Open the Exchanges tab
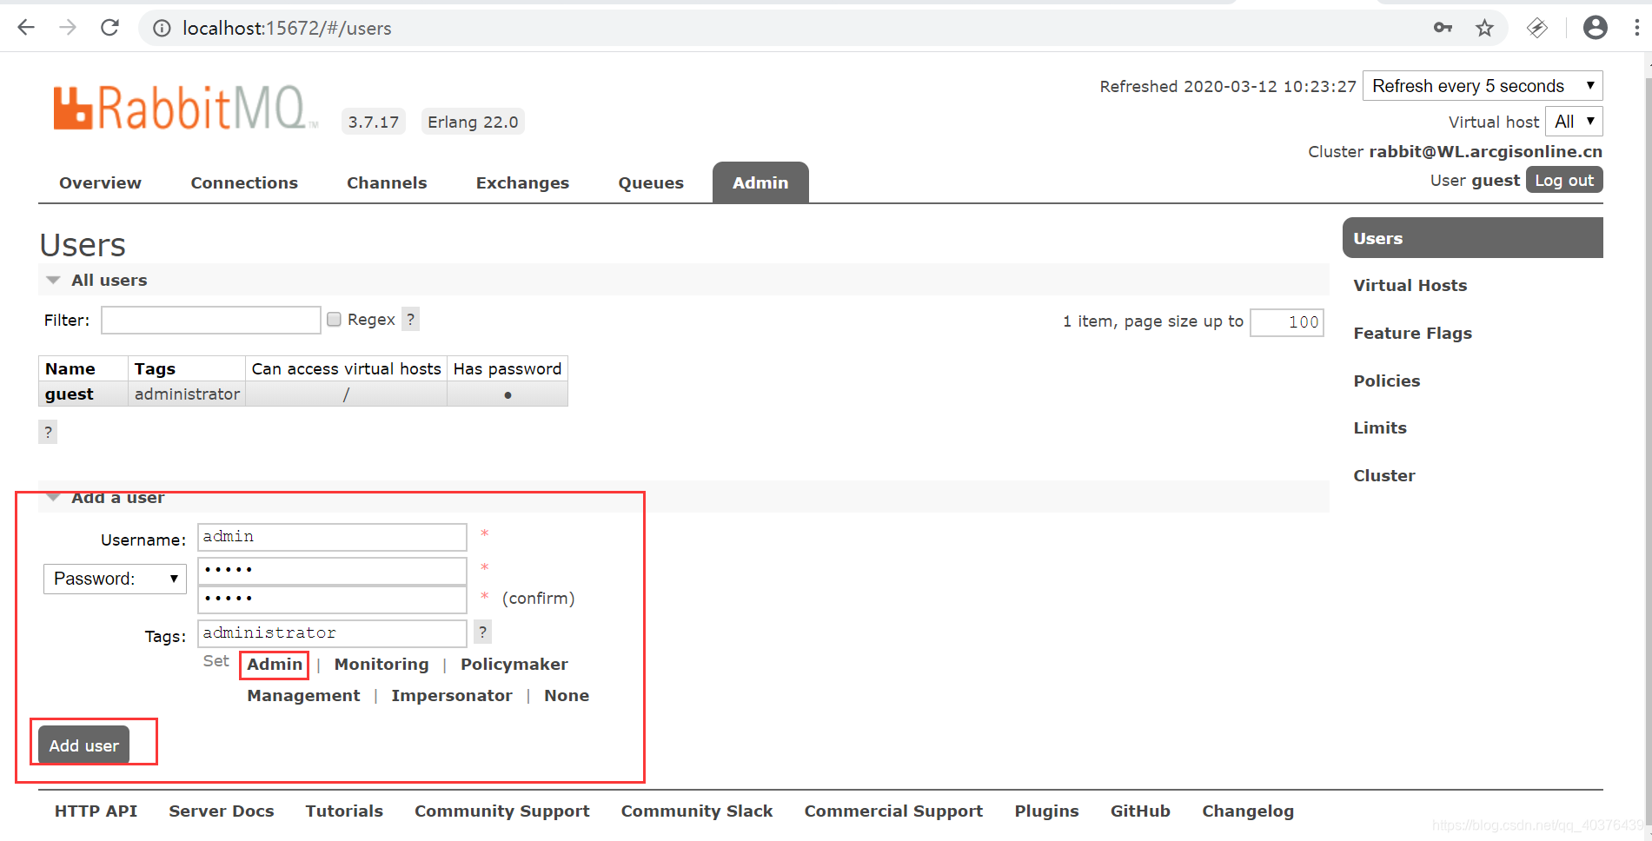The image size is (1652, 841). point(522,182)
